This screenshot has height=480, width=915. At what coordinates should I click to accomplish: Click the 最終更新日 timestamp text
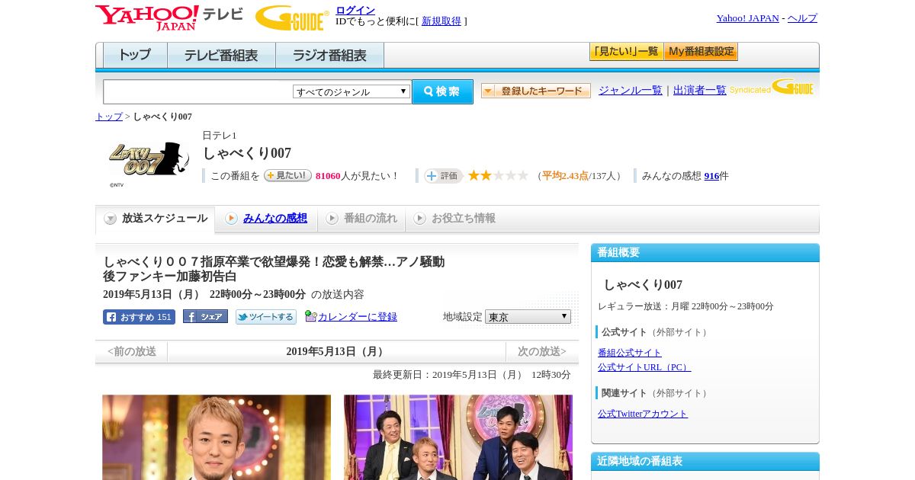pyautogui.click(x=472, y=375)
